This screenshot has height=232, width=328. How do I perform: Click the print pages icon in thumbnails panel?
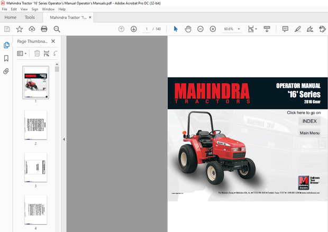pos(47,53)
